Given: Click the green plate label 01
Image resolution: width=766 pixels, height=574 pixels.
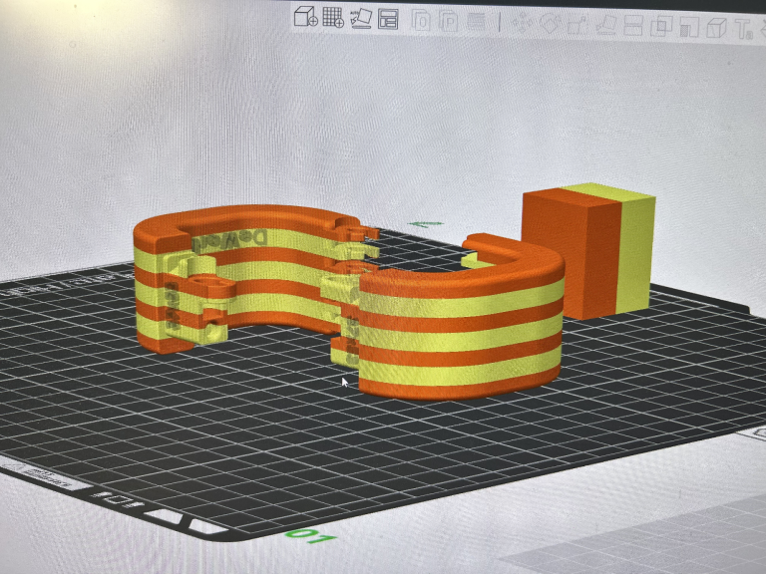Looking at the screenshot, I should (310, 535).
